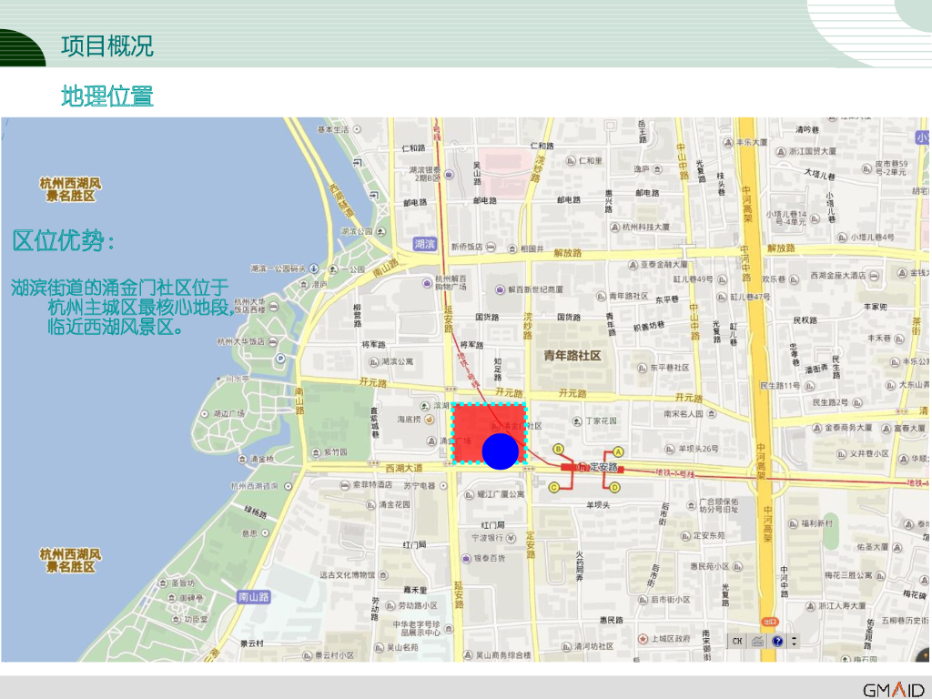Screen dimensions: 932x699
Task: Click the upper-left 杭州西湖风景名胜区 label
Action: coord(70,189)
